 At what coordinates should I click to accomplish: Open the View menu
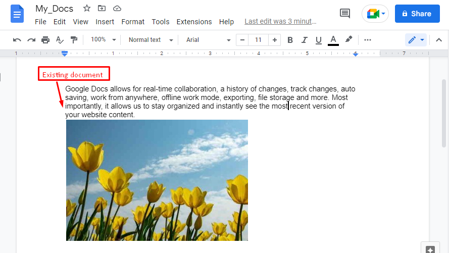pos(80,22)
